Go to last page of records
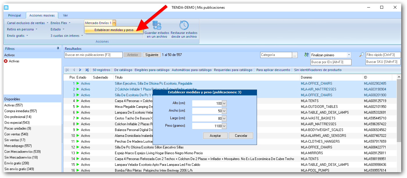Image resolution: width=407 pixels, height=178 pixels. point(87,70)
